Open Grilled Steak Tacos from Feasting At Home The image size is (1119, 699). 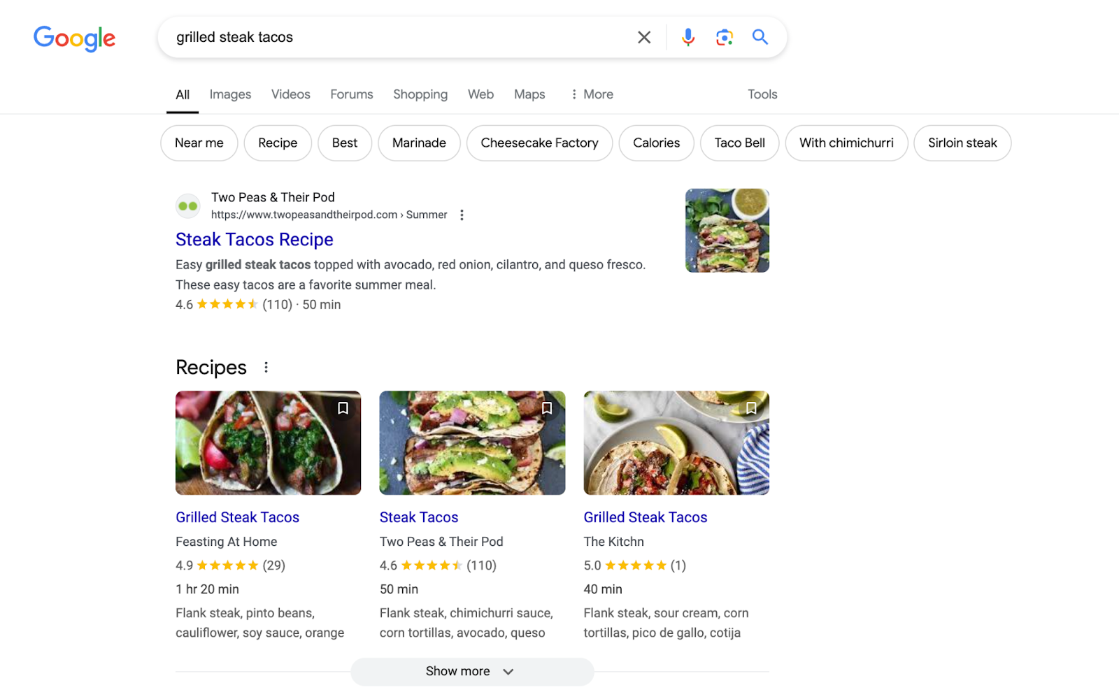pos(238,517)
